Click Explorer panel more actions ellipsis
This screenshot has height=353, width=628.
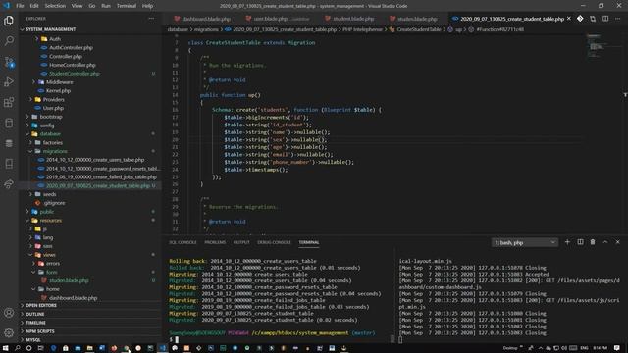pos(151,19)
